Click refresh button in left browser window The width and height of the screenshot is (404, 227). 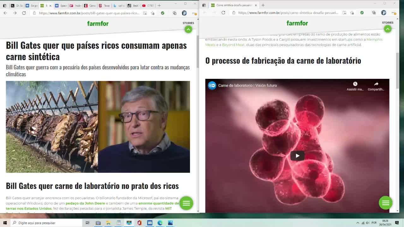pos(24,13)
